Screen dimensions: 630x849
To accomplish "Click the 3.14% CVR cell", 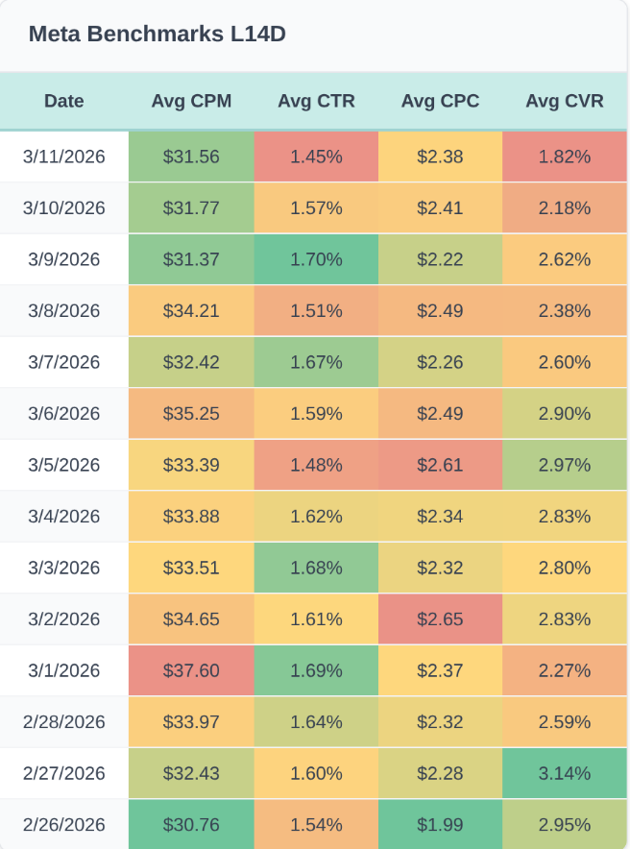I will click(565, 773).
